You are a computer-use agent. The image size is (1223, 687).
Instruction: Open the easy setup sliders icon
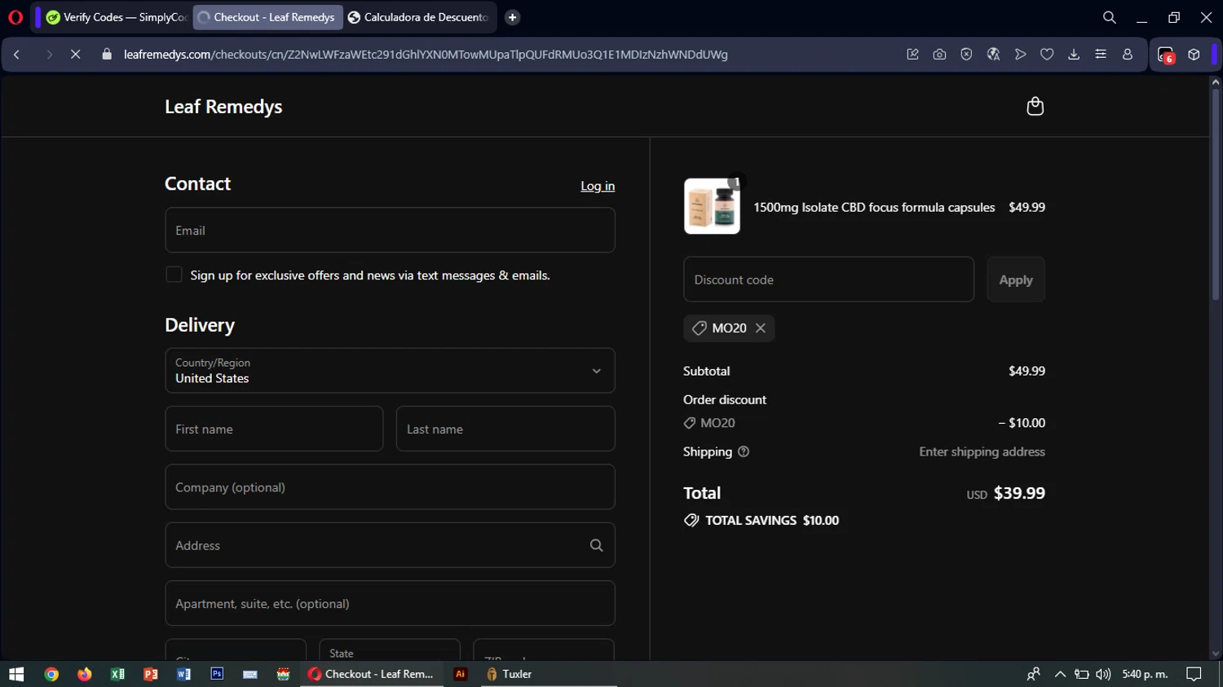[1101, 55]
